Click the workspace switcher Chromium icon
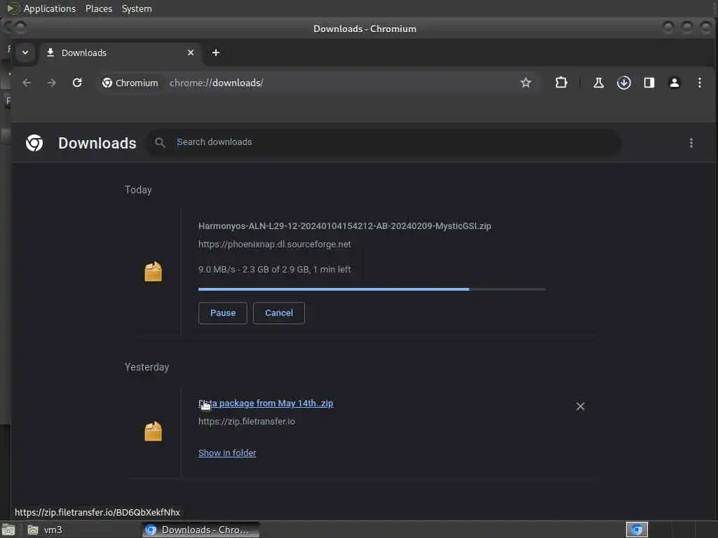The width and height of the screenshot is (718, 538). point(637,530)
